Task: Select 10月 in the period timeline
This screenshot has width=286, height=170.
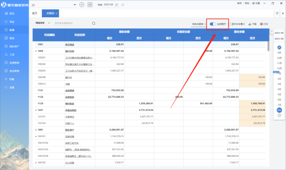Action: click(x=279, y=58)
